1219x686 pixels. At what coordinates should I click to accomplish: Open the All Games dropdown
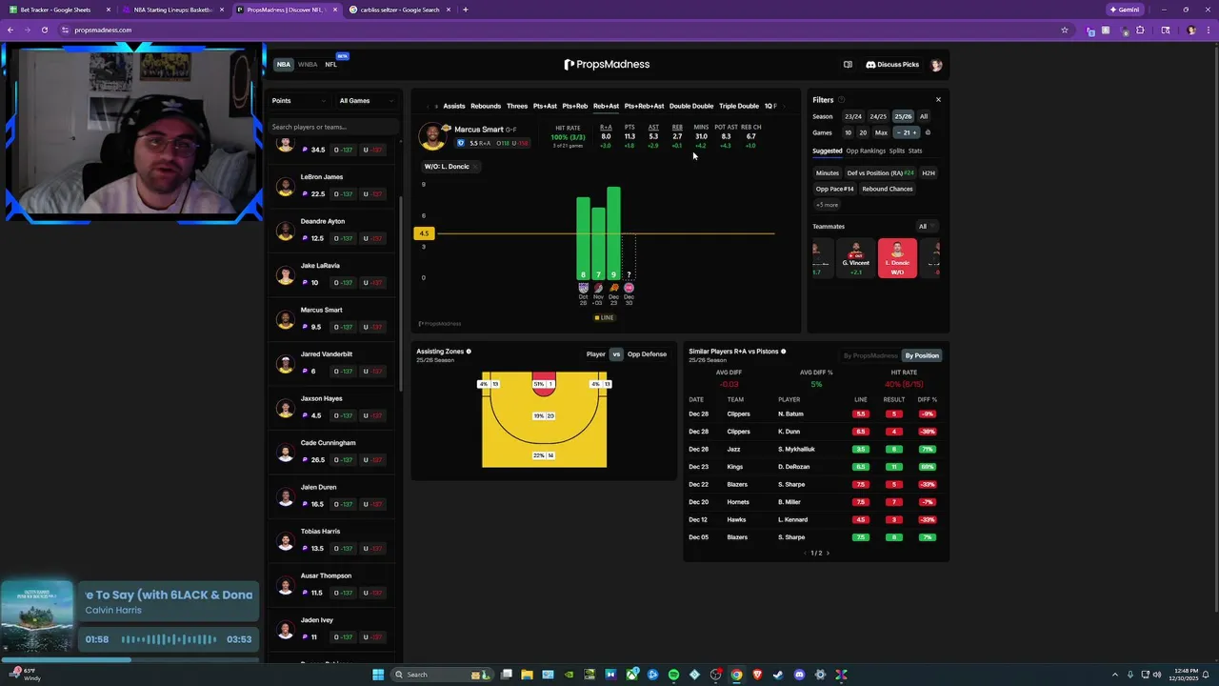click(x=367, y=100)
